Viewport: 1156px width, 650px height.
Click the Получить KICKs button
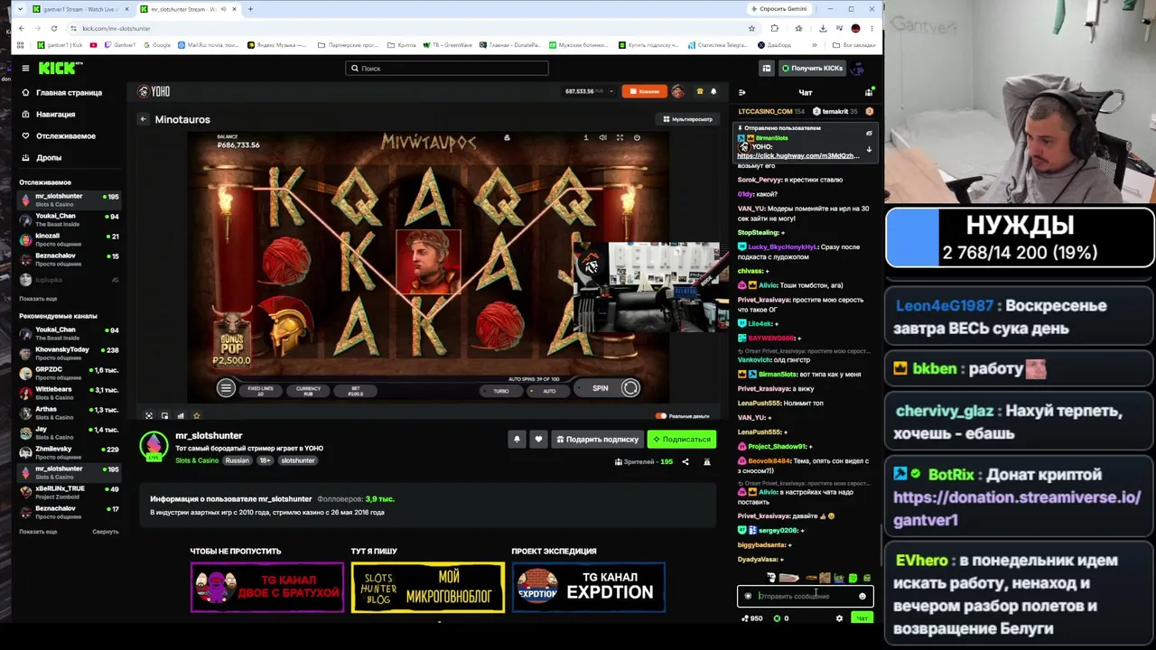pos(812,68)
